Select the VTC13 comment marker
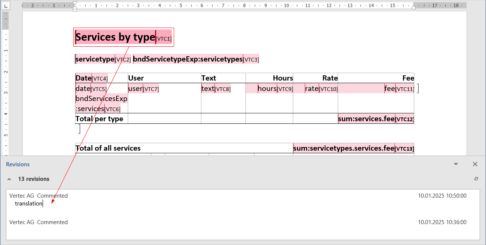This screenshot has width=486, height=245. click(404, 149)
